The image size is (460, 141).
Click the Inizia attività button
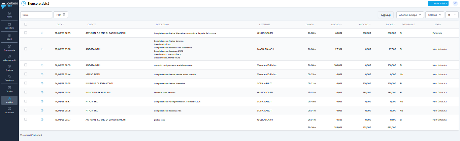[x=438, y=3]
